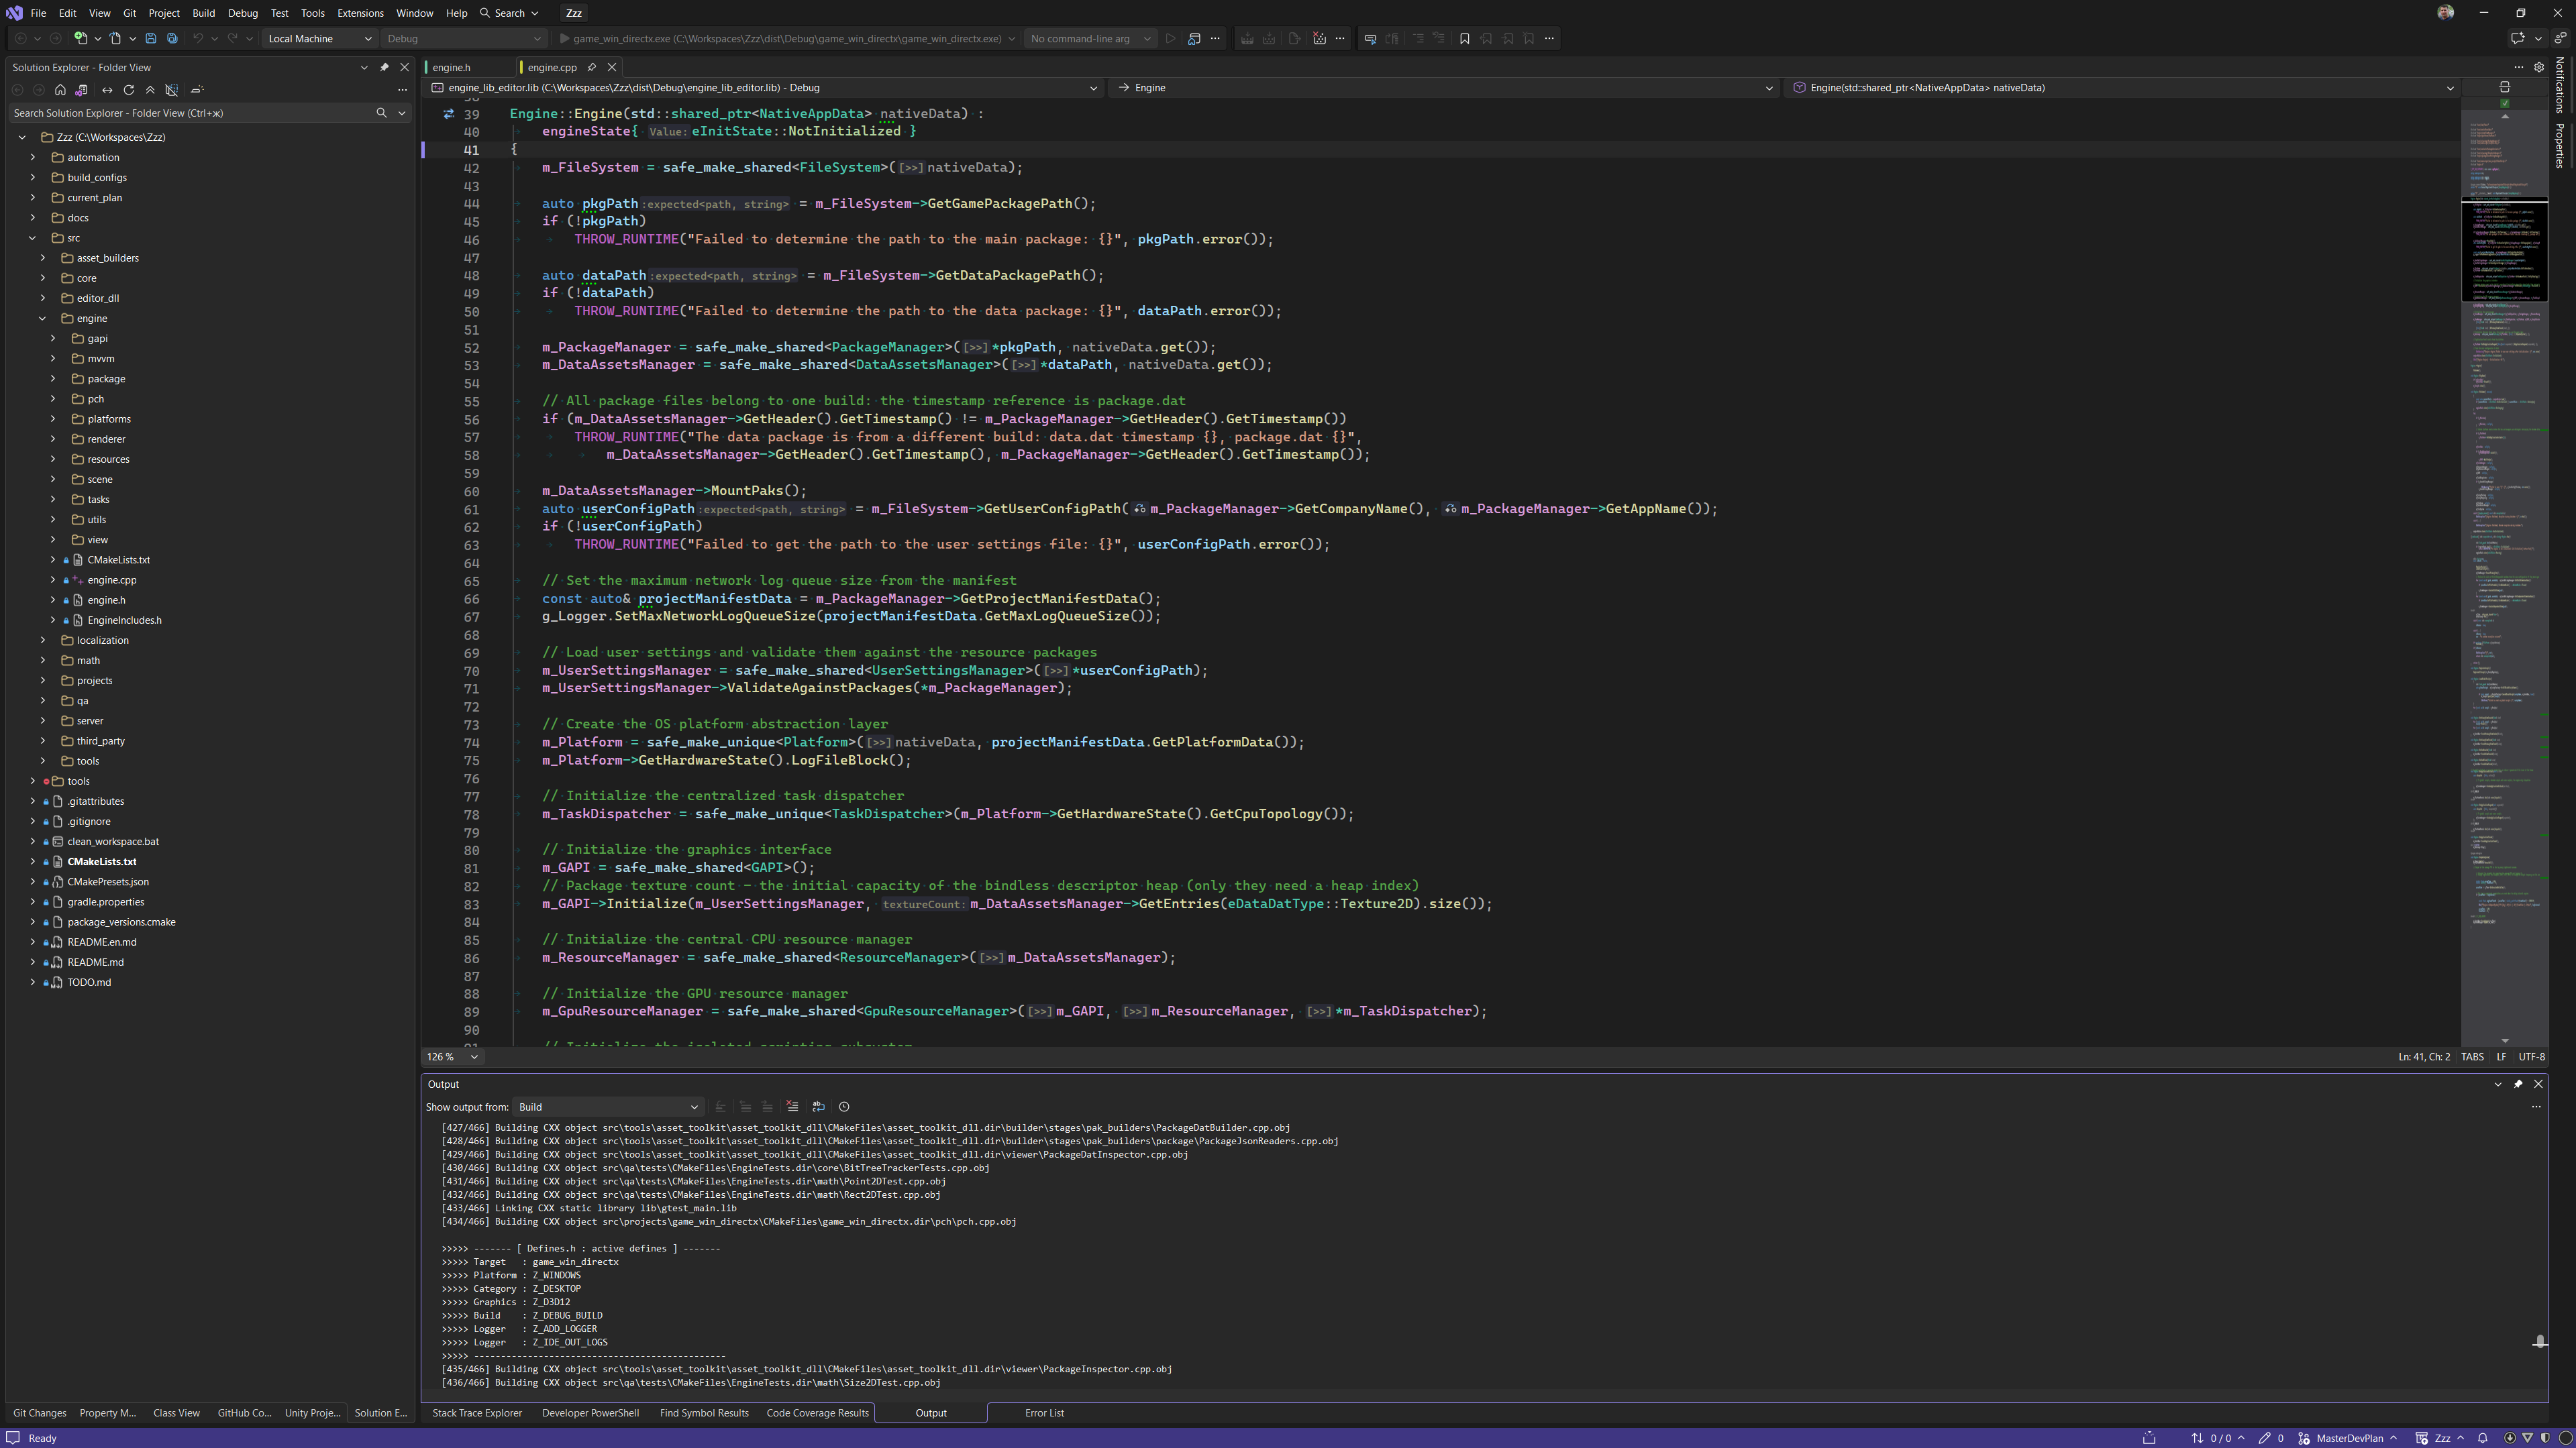Image resolution: width=2576 pixels, height=1448 pixels.
Task: Toggle timestamps clock icon in Output
Action: [x=844, y=1106]
